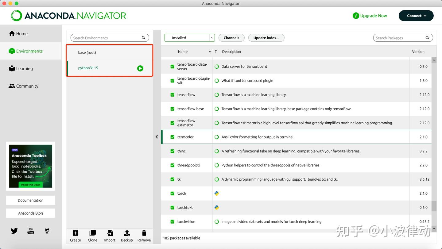Toggle the tensorboard-plugin-wit checkbox
442x249 pixels.
click(173, 81)
